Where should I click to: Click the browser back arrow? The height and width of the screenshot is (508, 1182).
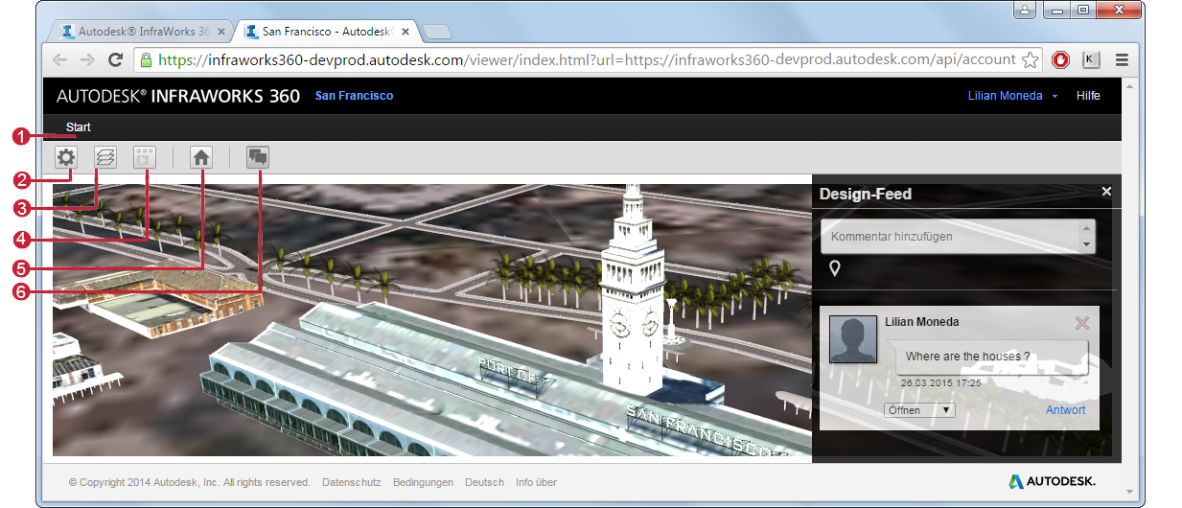coord(60,59)
